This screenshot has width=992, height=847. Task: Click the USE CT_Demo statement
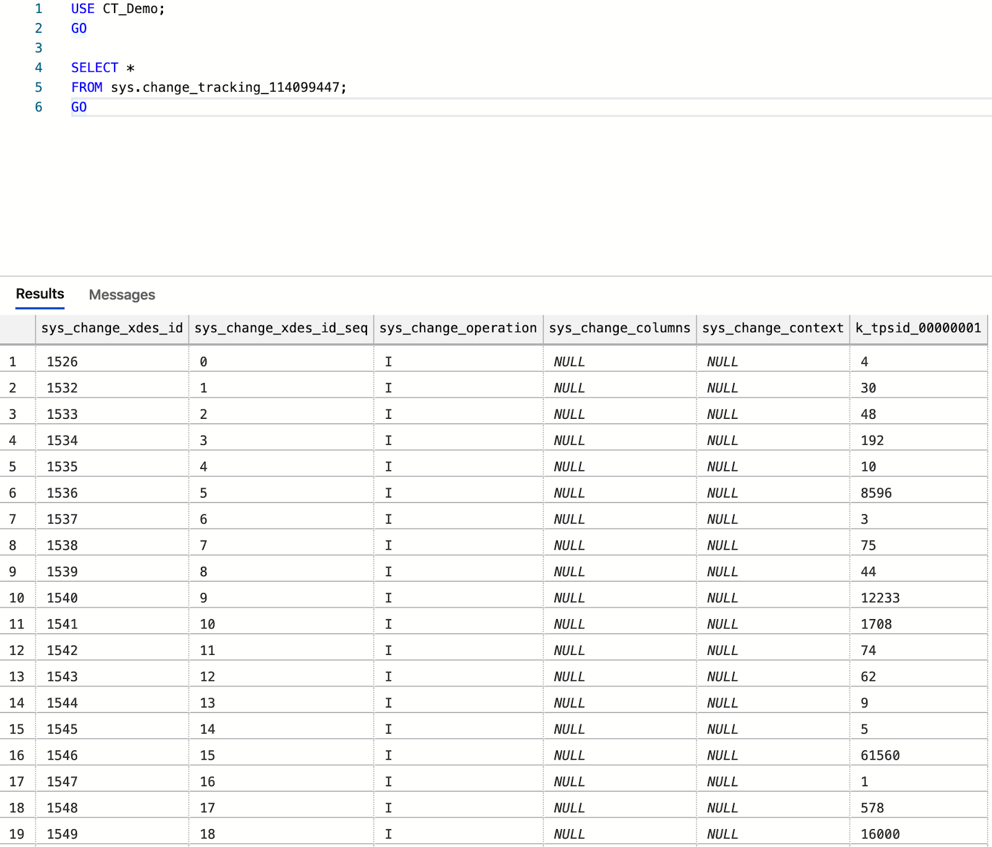coord(118,9)
